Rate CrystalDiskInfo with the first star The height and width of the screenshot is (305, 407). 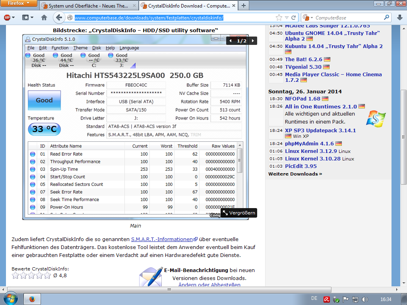pyautogui.click(x=16, y=276)
